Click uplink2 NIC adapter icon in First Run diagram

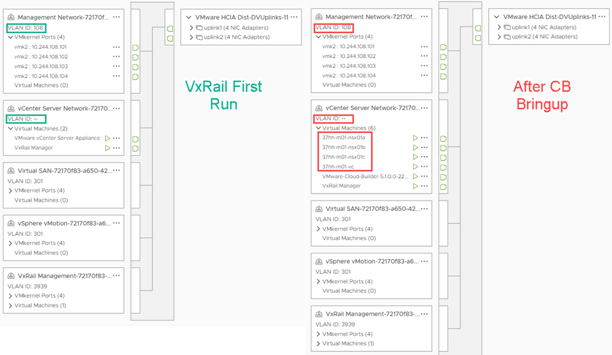pyautogui.click(x=199, y=38)
